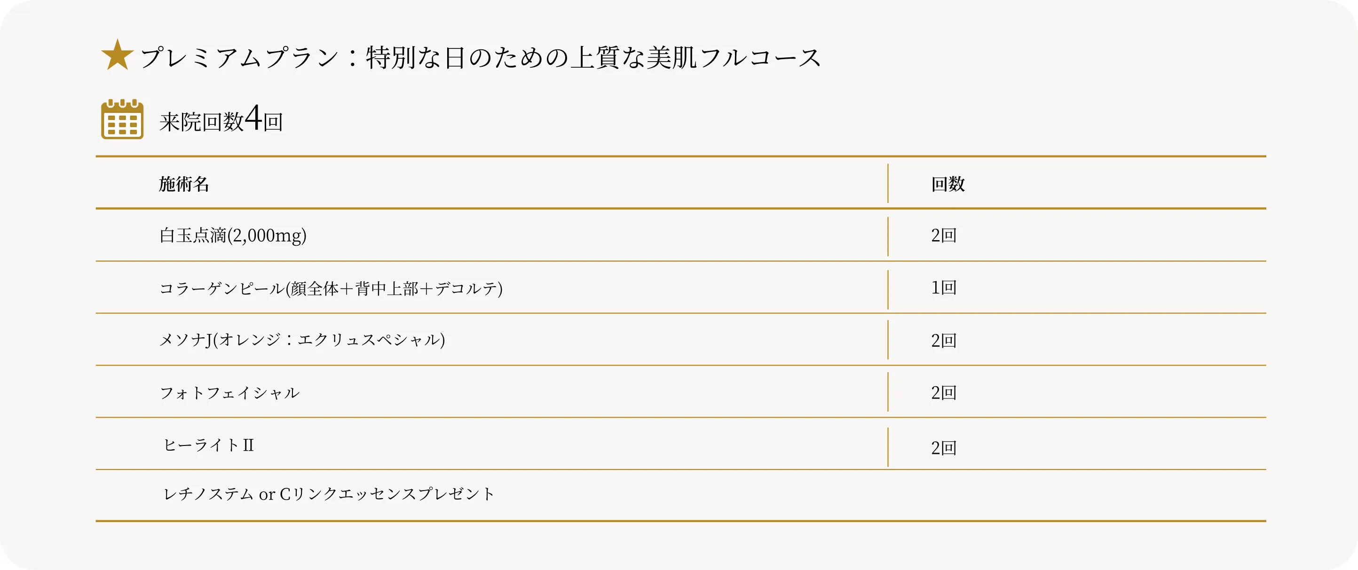Click the 来院回数4回 label

point(221,121)
